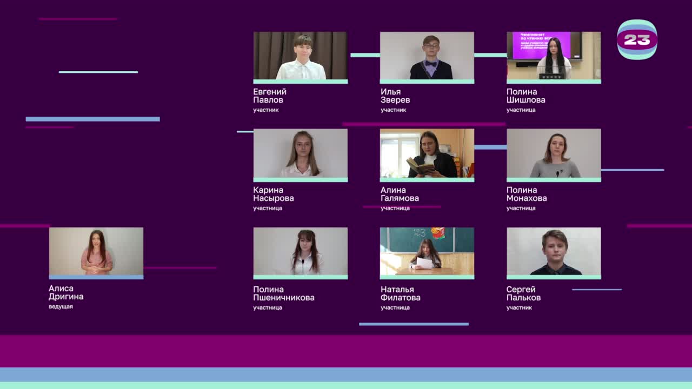Open Полина Пшеничникова's video thumbnail
Screen dimensions: 692x389
(x=301, y=252)
